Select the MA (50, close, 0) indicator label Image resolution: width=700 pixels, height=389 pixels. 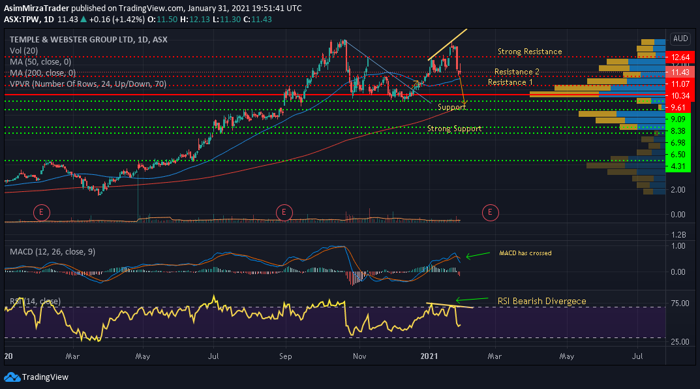point(40,61)
